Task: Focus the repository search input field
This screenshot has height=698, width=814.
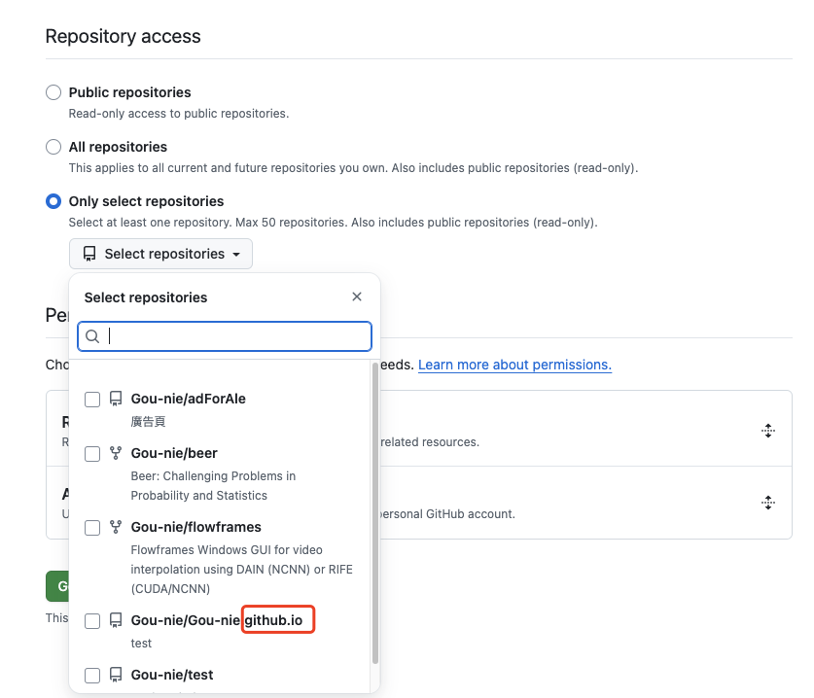Action: tap(225, 336)
